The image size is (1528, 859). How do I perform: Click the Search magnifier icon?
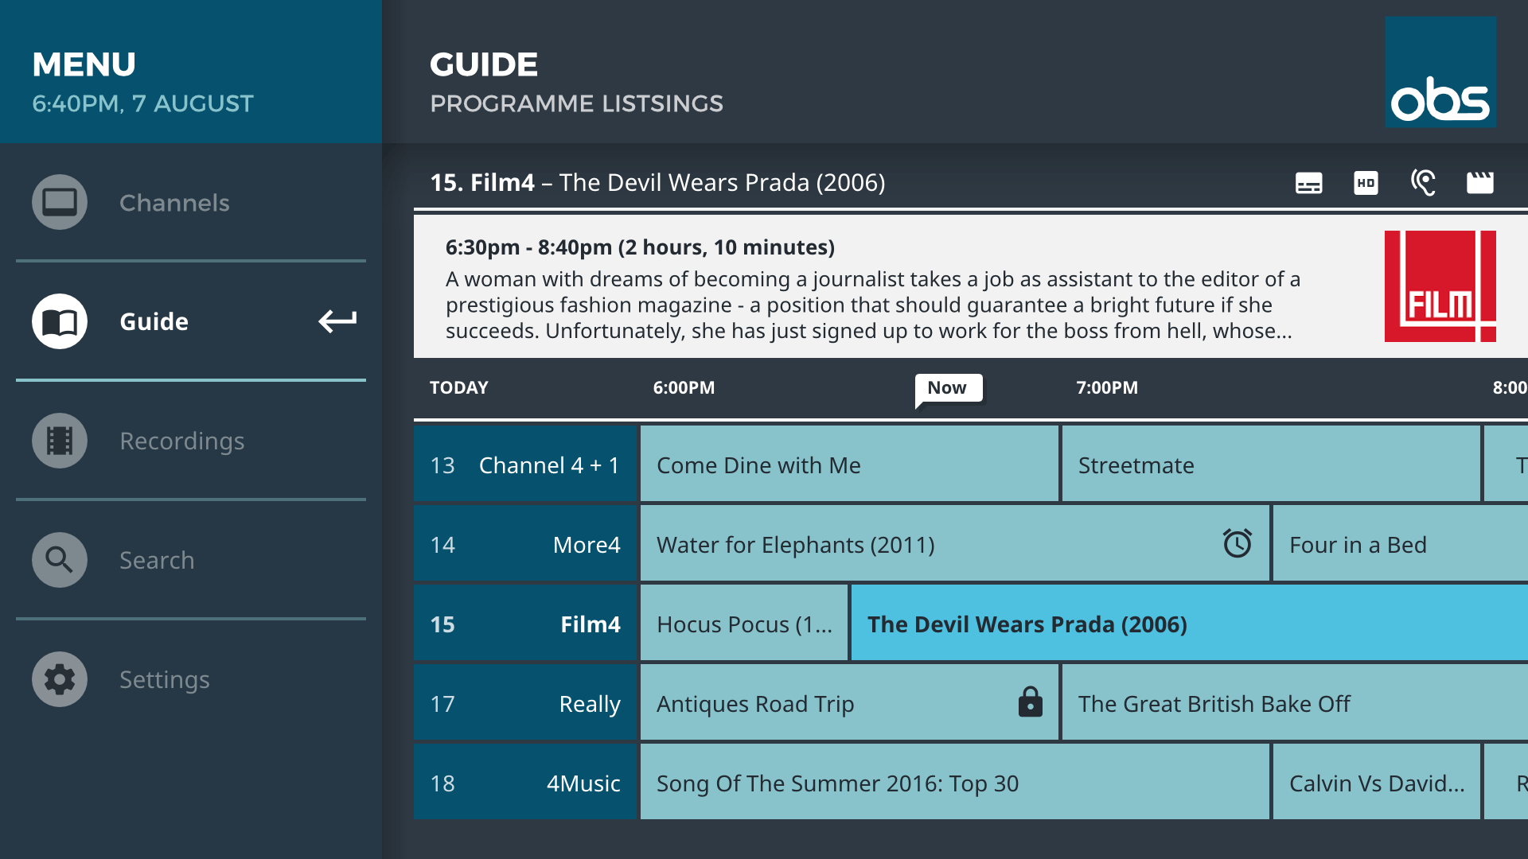coord(60,560)
